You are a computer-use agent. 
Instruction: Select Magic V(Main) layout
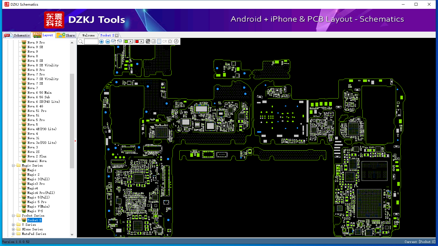point(38,206)
